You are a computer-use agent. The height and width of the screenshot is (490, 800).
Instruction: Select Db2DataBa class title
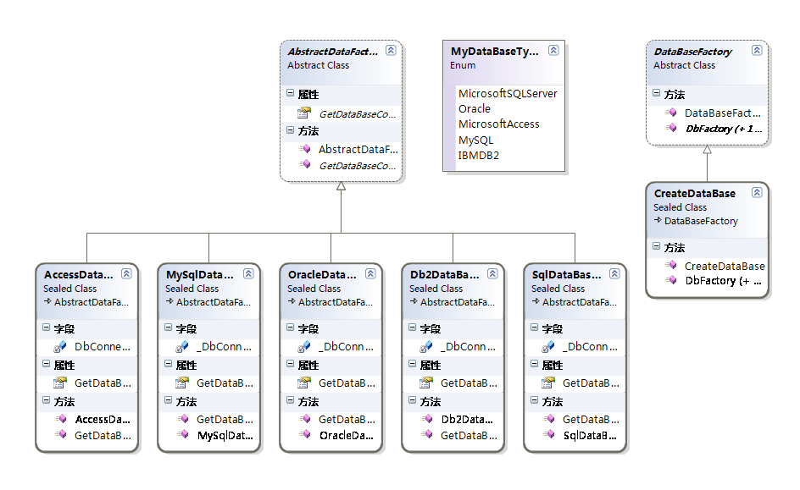click(x=444, y=275)
